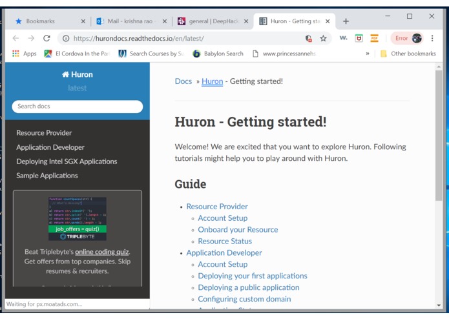Open the PDF extension icon
Viewport: 449px width, 319px height.
(374, 38)
